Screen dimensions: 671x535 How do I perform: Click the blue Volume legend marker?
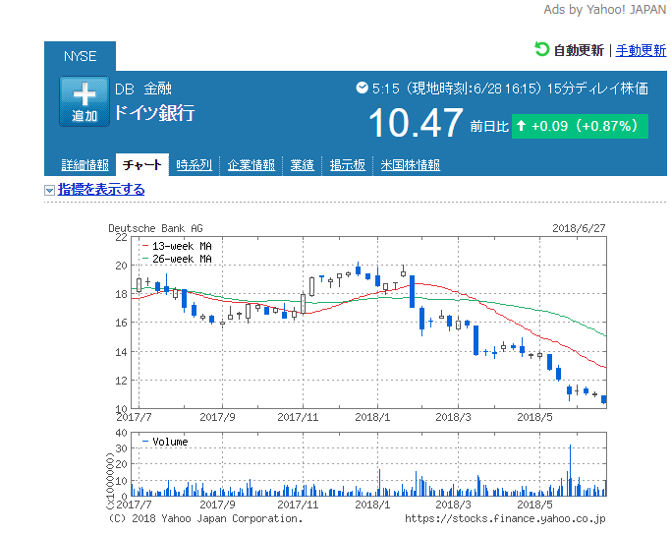click(144, 443)
